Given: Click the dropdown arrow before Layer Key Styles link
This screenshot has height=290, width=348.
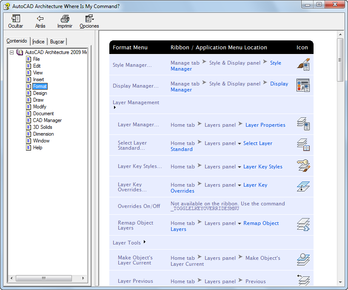Looking at the screenshot, I should click(x=240, y=167).
